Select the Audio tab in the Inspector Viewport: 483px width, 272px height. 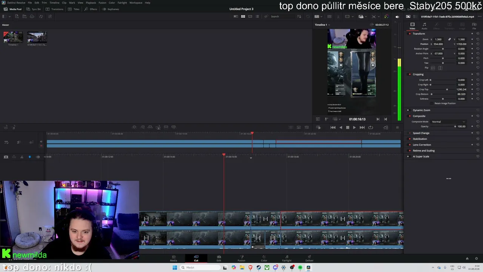[425, 26]
